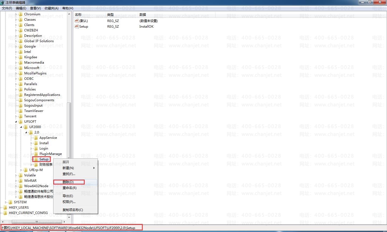The image size is (387, 232).
Task: Click the Microsoft folder icon
Action: (20, 68)
